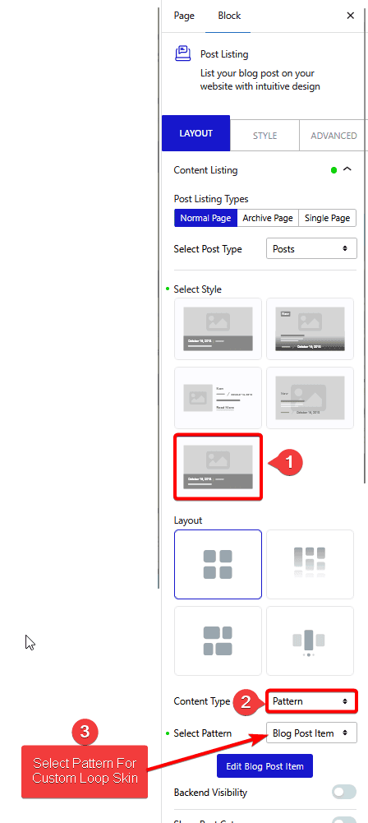Open the STYLE tab
Image resolution: width=368 pixels, height=823 pixels.
[x=264, y=136]
